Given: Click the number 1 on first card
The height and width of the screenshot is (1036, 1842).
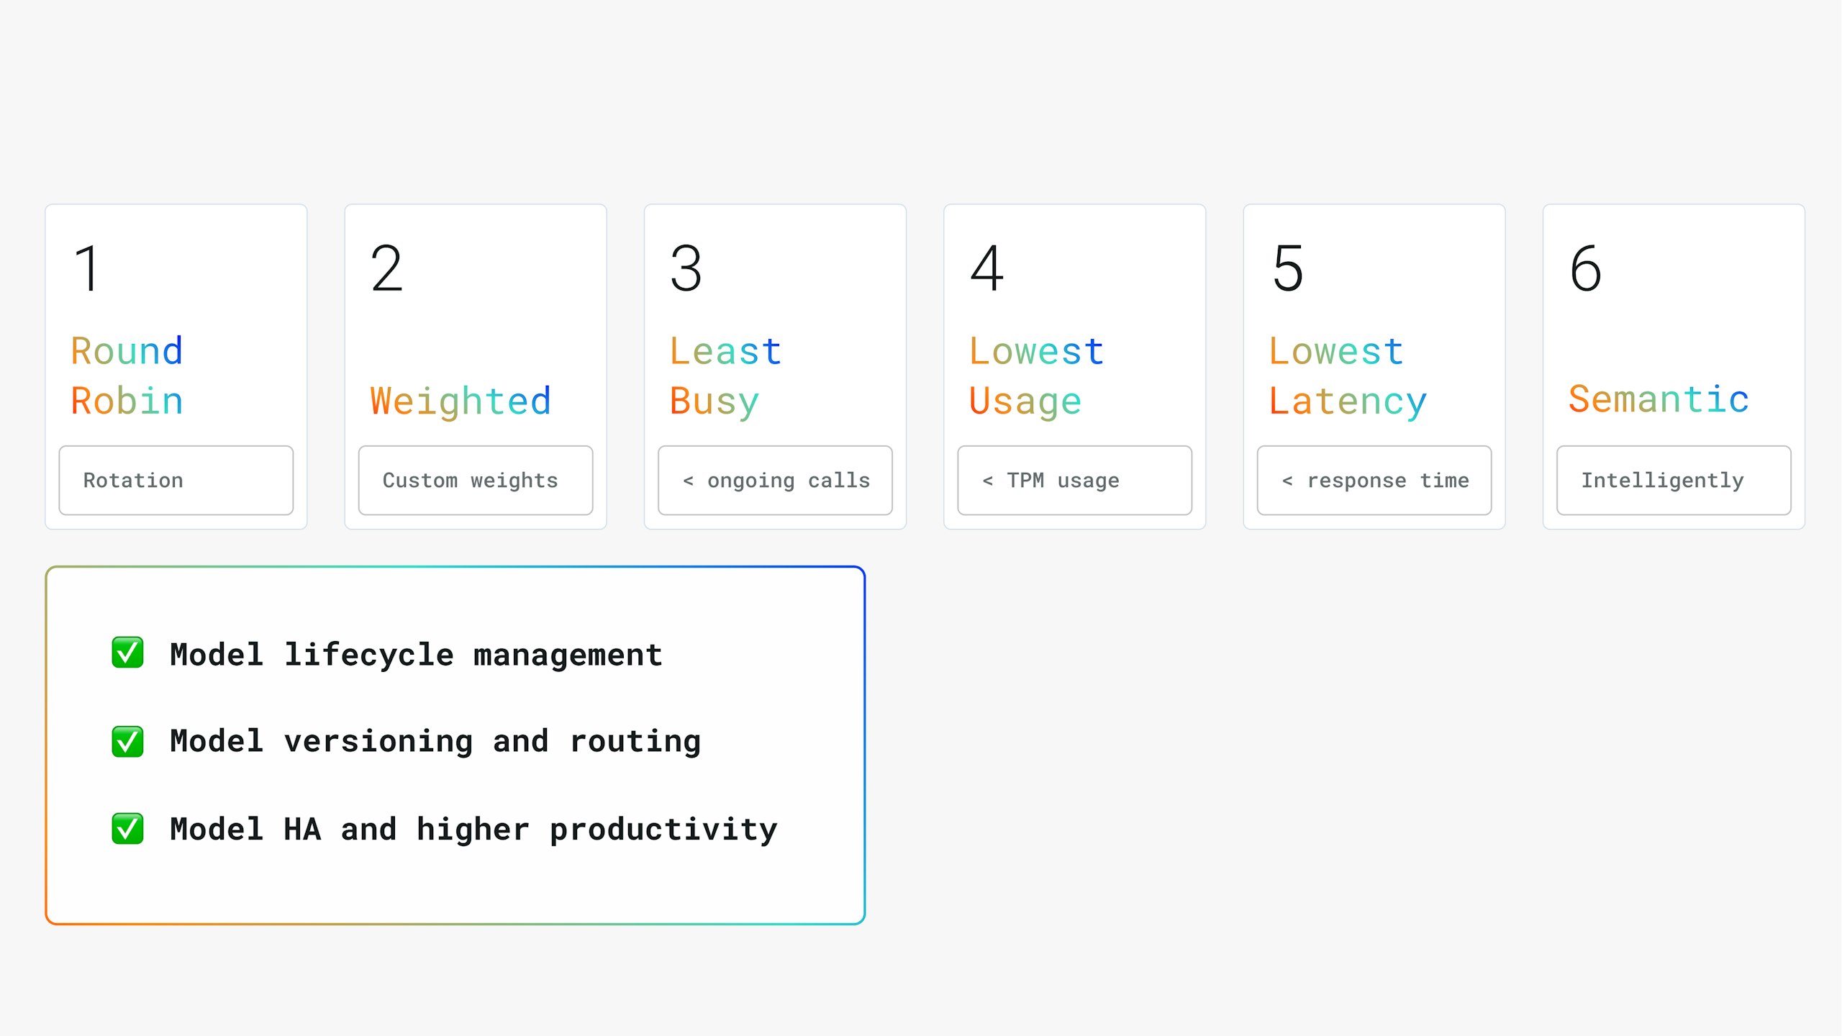Looking at the screenshot, I should (87, 268).
